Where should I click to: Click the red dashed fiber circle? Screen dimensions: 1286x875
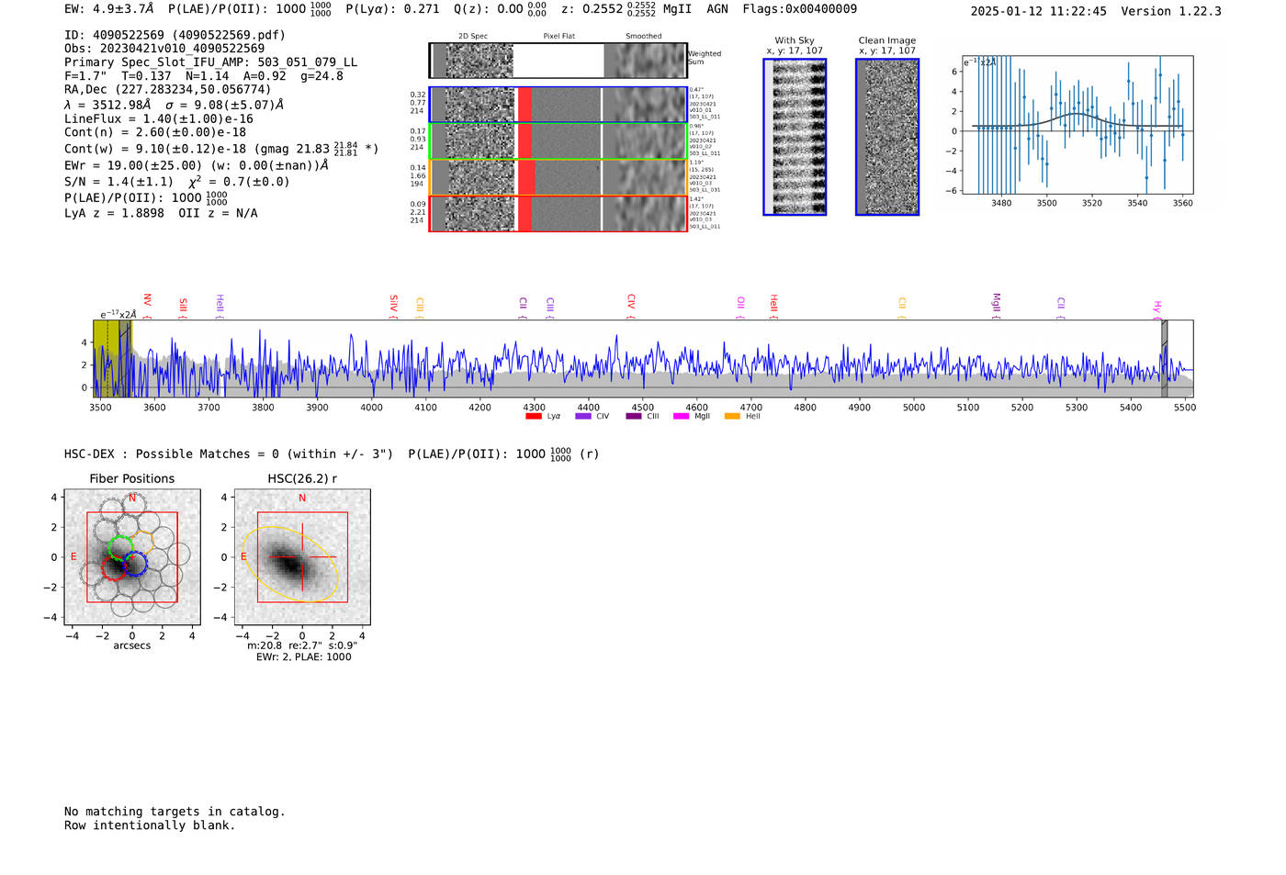113,569
